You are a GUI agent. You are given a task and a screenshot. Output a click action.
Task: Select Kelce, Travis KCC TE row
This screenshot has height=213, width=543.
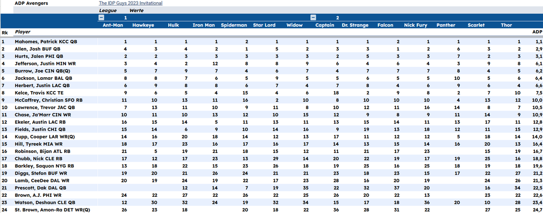click(271, 93)
